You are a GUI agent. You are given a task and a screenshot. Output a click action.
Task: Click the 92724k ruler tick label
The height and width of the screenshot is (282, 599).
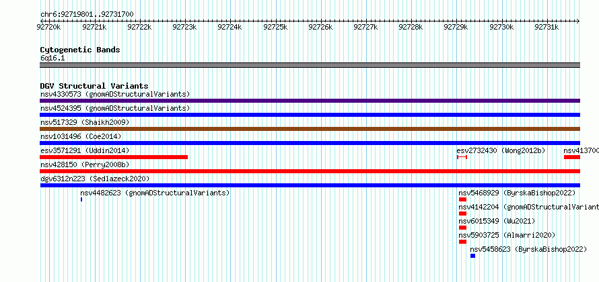(230, 27)
